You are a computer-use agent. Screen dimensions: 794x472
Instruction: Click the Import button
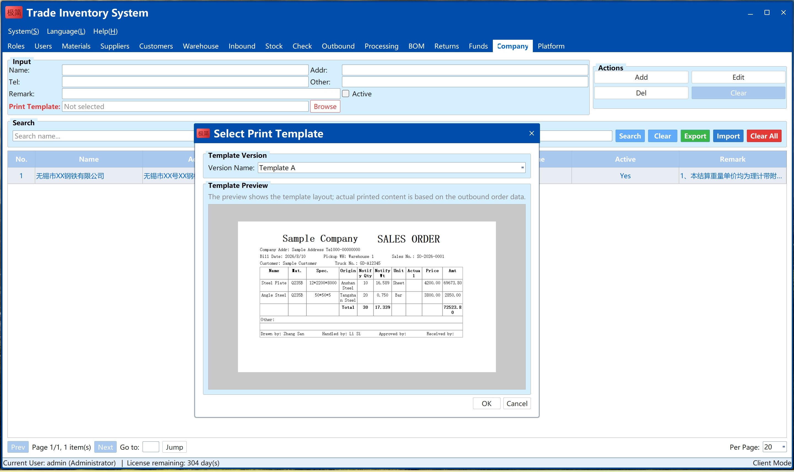(728, 136)
